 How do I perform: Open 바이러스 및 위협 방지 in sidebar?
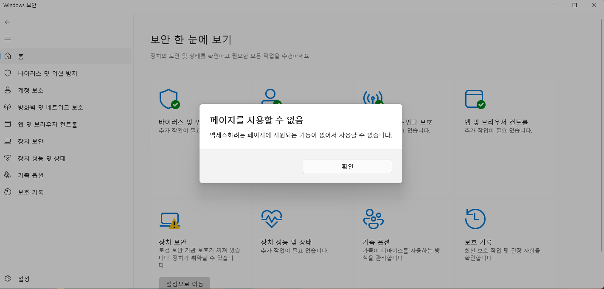click(x=67, y=73)
